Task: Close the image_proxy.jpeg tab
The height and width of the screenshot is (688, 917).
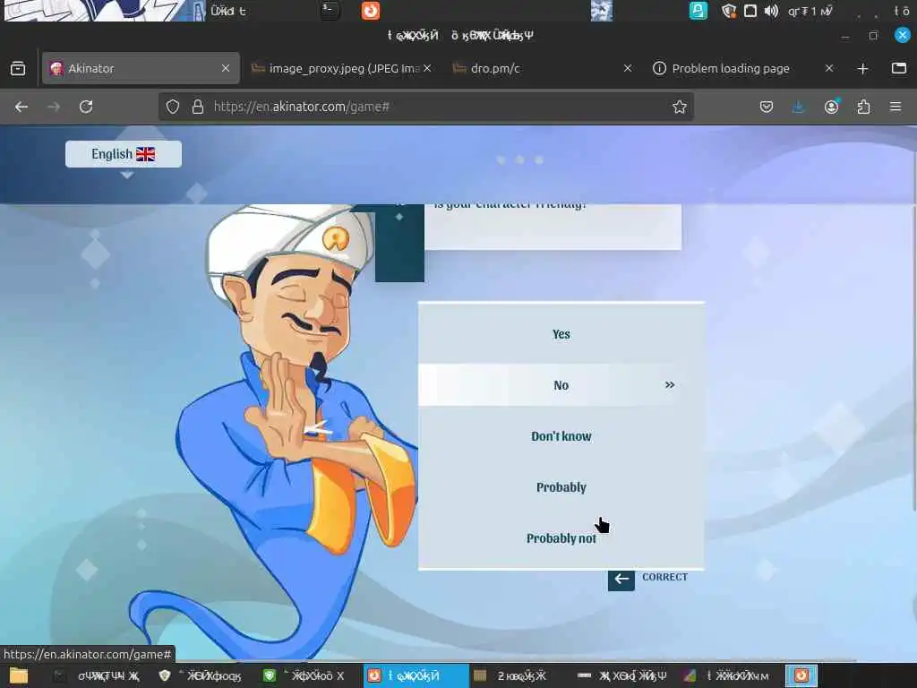Action: 427,68
